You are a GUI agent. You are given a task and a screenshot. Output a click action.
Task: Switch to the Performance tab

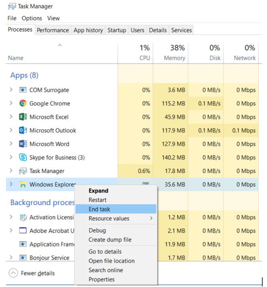pyautogui.click(x=53, y=30)
